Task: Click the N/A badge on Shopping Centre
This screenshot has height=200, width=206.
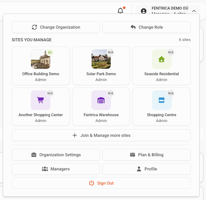Action: pos(171,93)
